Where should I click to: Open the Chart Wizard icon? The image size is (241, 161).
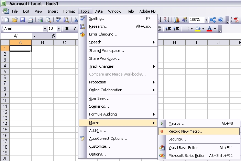click(177, 20)
